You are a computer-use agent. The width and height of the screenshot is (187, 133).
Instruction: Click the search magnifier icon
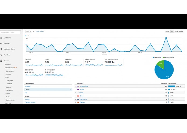click(1, 32)
